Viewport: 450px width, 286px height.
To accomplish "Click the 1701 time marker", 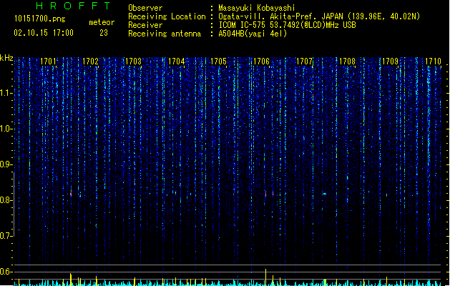I will tap(48, 61).
